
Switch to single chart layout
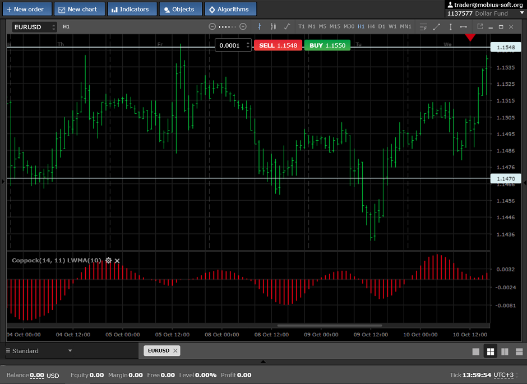[476, 351]
